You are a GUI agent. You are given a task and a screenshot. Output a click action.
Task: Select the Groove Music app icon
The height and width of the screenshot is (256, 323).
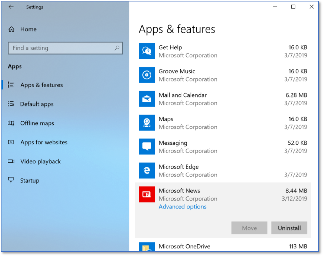click(x=147, y=75)
